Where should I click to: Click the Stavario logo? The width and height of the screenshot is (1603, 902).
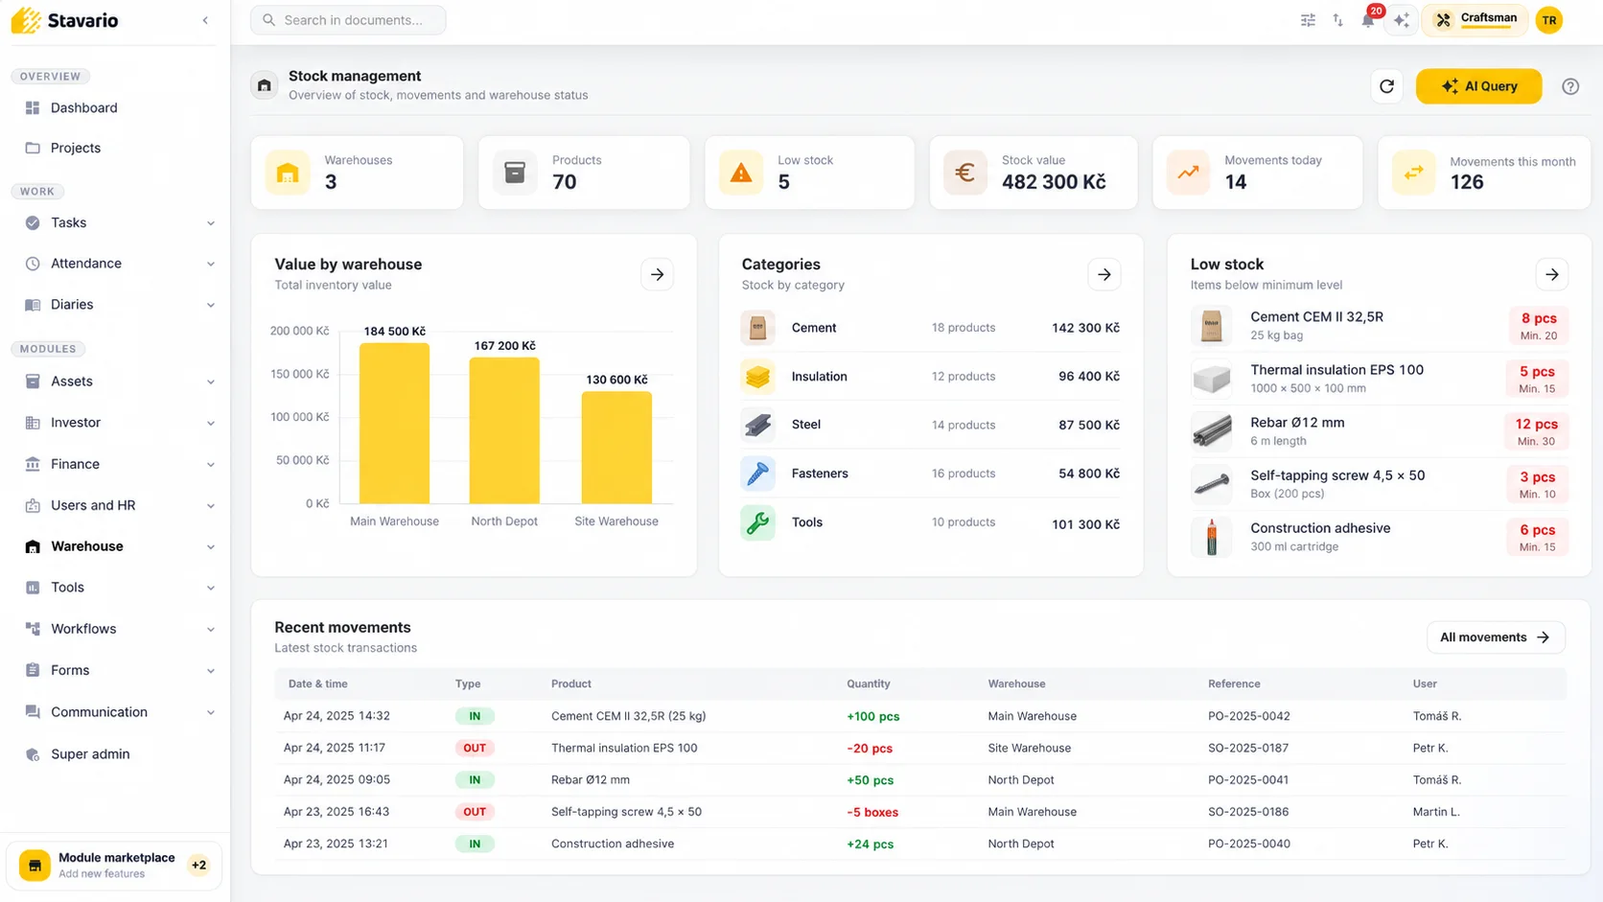65,20
